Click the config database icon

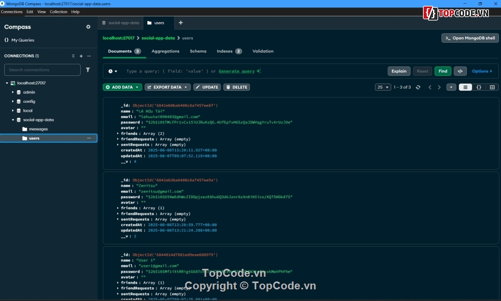click(19, 101)
